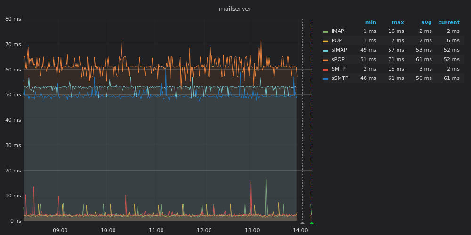Image resolution: width=471 pixels, height=235 pixels.
Task: Click the 12:00 label on time axis
Action: click(204, 230)
